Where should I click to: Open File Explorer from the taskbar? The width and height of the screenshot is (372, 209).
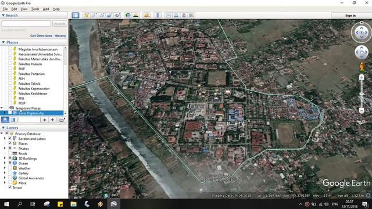(74, 204)
